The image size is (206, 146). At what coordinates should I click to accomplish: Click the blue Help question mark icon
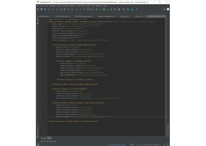[x=137, y=9]
